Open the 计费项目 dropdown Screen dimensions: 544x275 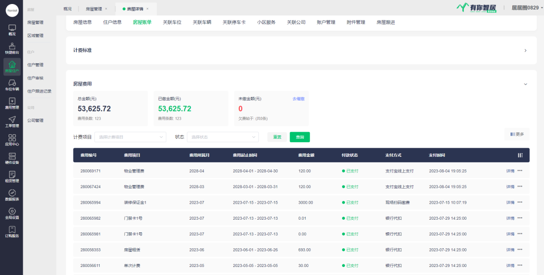point(130,137)
